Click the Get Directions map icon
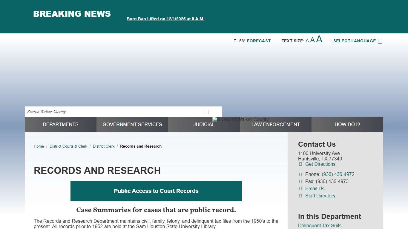This screenshot has width=408, height=229. [x=300, y=164]
